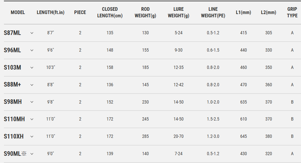The height and width of the screenshot is (163, 301).
Task: Select the S103M model name
Action: coord(12,68)
